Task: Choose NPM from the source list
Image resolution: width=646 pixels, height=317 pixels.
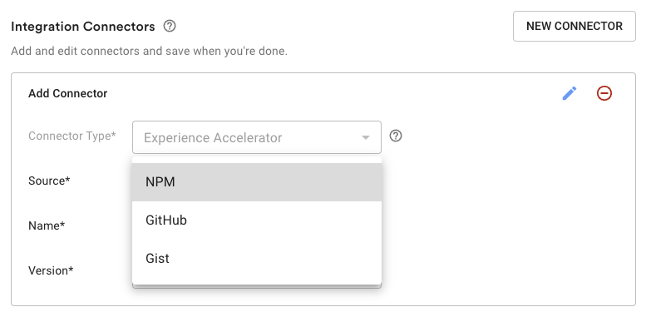Action: (257, 182)
